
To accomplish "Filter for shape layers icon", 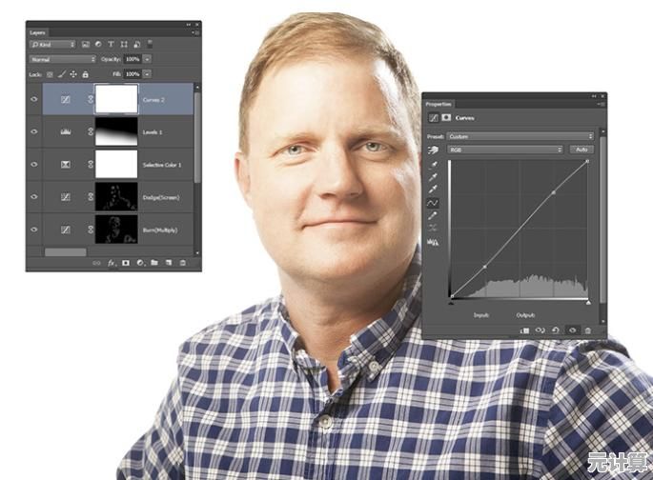I will click(124, 44).
